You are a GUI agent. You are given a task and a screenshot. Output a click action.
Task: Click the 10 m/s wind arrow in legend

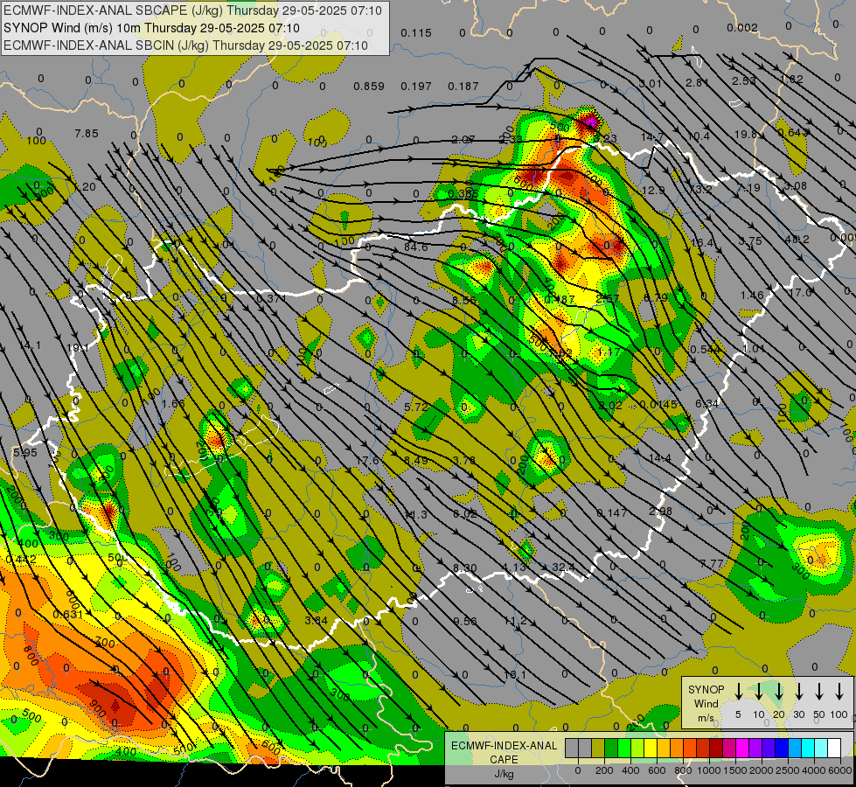point(758,692)
